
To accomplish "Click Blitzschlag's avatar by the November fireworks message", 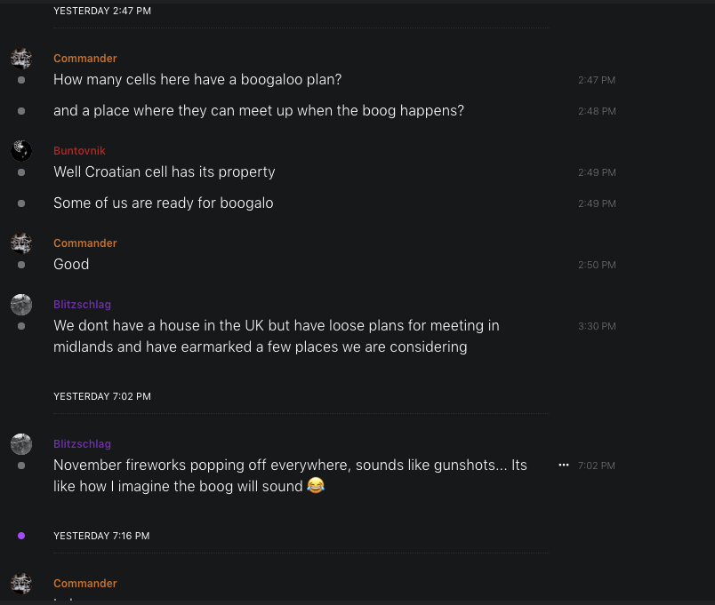I will (x=21, y=444).
